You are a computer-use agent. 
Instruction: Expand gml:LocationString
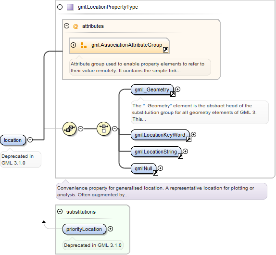[x=185, y=151]
